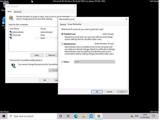This screenshot has height=120, width=162.
Task: Click the muted volume tray icon
Action: click(x=132, y=116)
